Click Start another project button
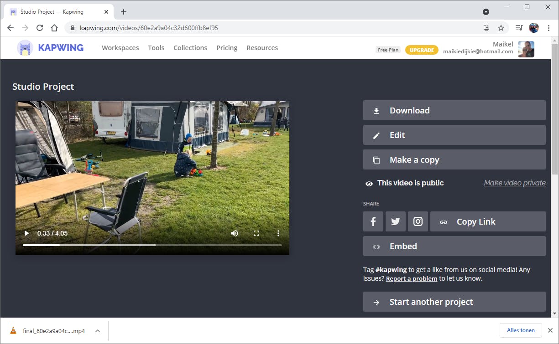 pyautogui.click(x=455, y=302)
